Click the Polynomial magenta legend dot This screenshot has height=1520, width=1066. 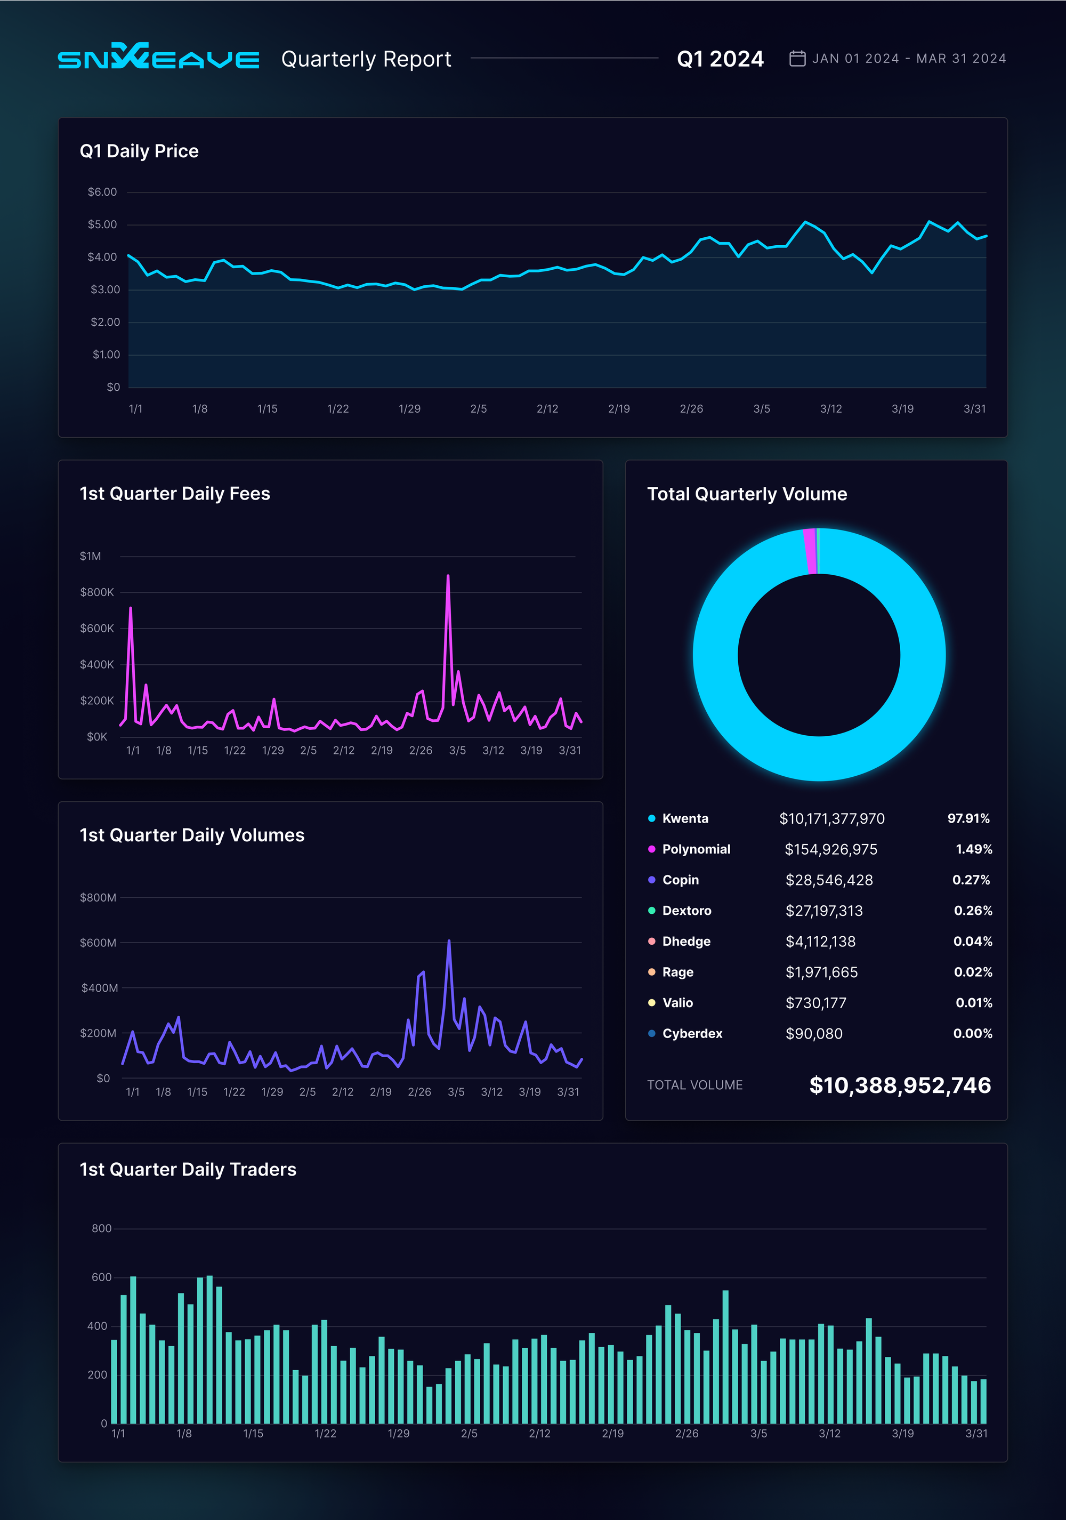coord(651,849)
